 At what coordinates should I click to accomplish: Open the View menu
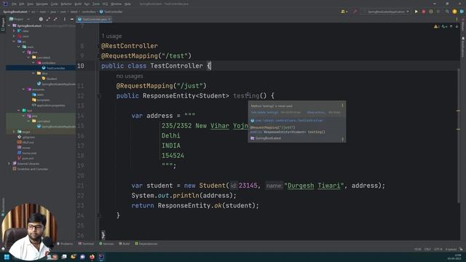30,4
